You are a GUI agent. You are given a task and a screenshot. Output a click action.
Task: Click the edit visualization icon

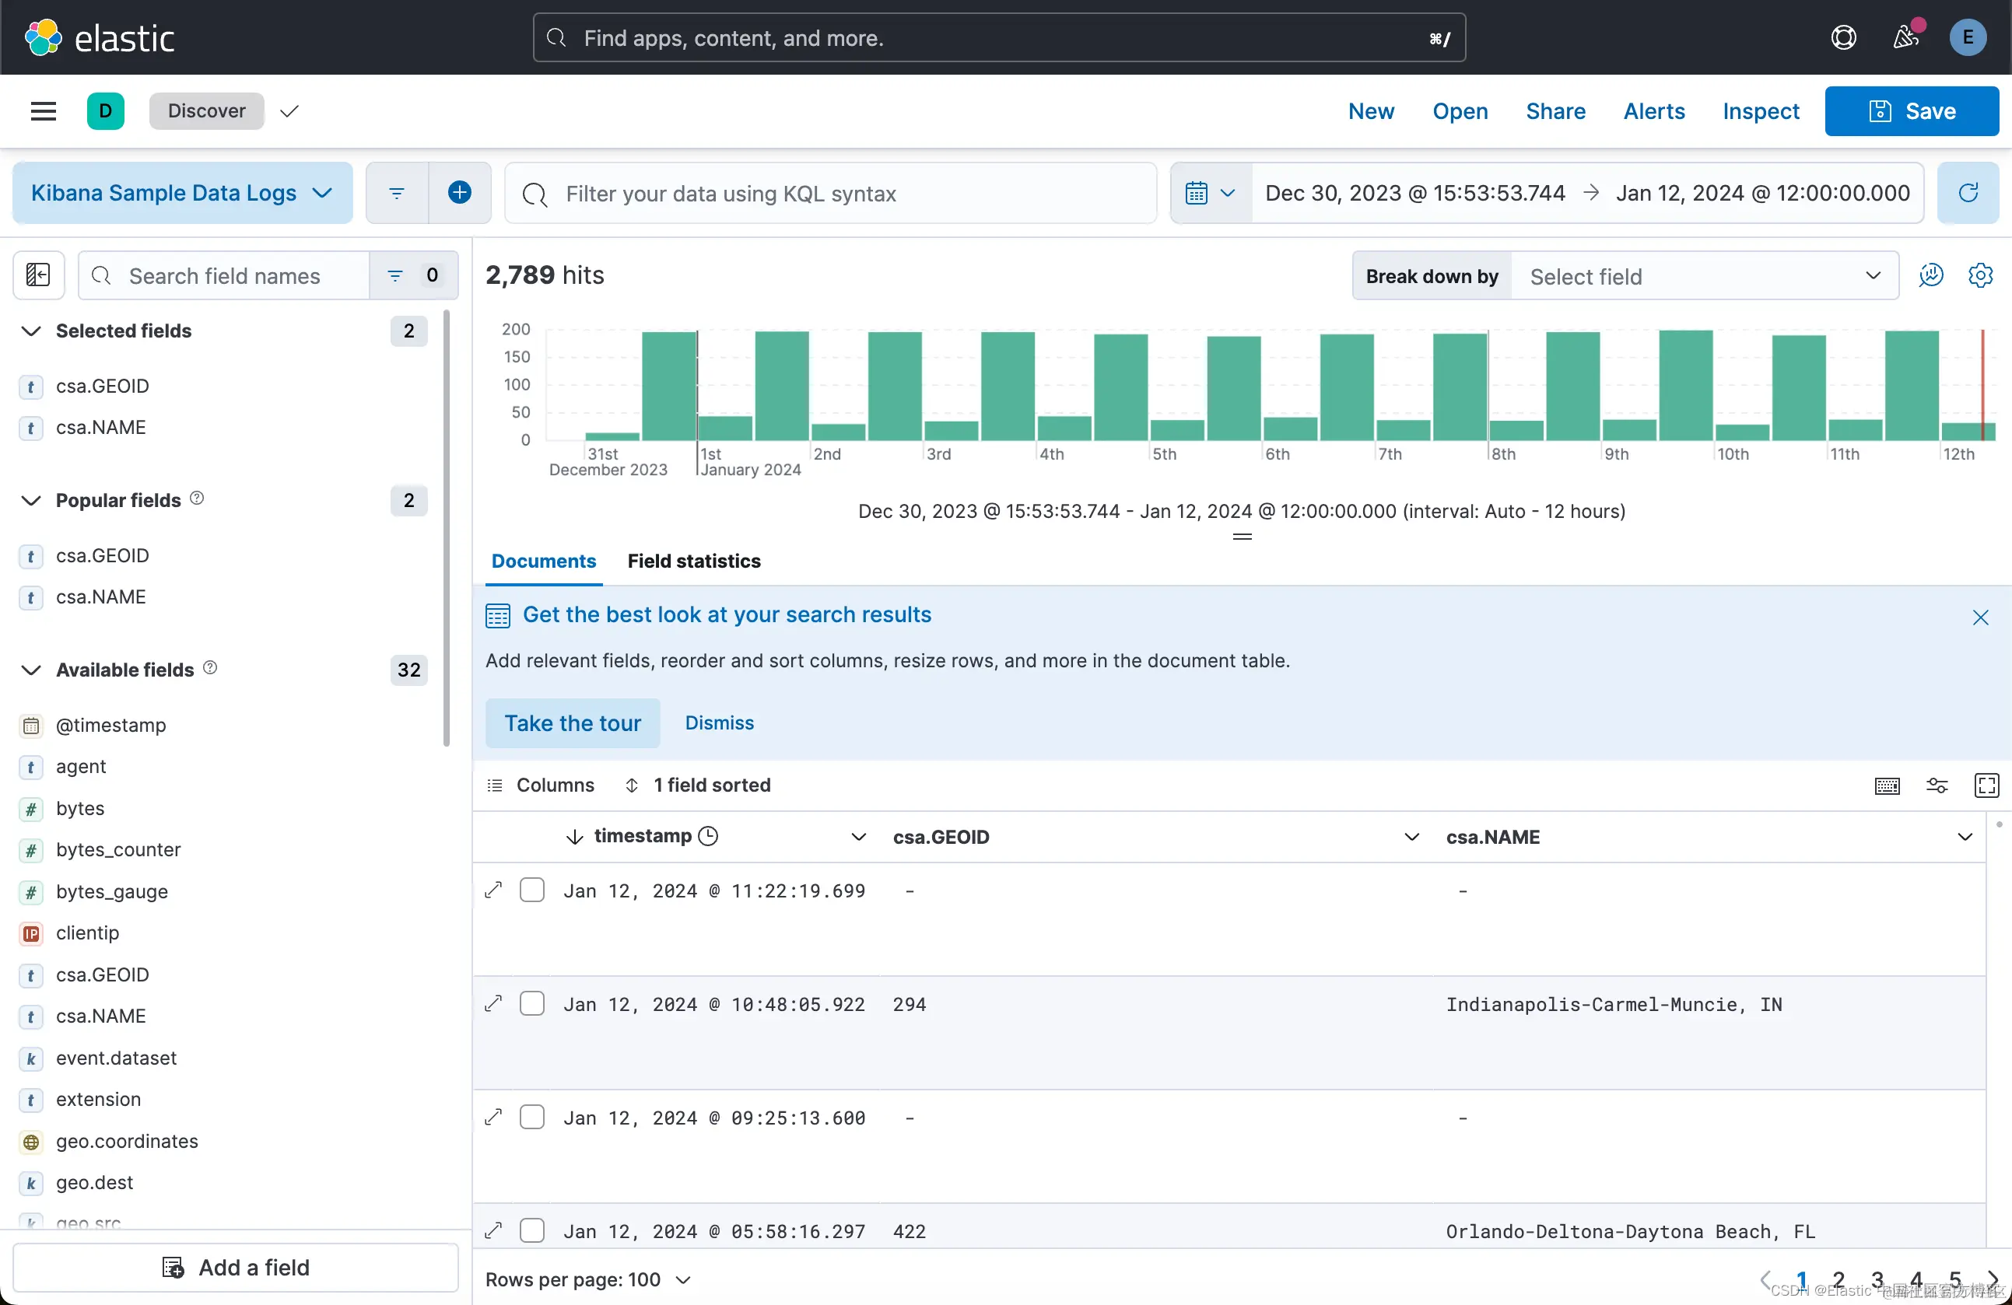pos(1931,275)
